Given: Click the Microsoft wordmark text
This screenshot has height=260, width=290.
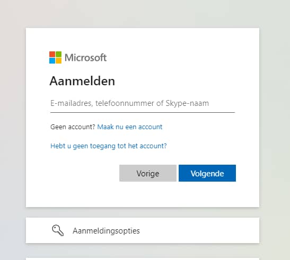Looking at the screenshot, I should pos(86,58).
